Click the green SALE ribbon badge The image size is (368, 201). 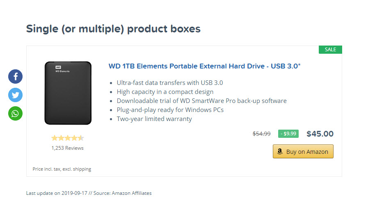tap(330, 50)
